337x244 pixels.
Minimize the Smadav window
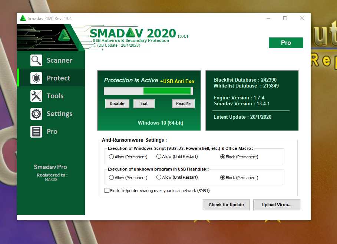(x=268, y=18)
